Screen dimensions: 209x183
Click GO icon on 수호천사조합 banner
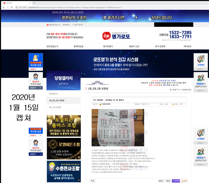pyautogui.click(x=79, y=180)
